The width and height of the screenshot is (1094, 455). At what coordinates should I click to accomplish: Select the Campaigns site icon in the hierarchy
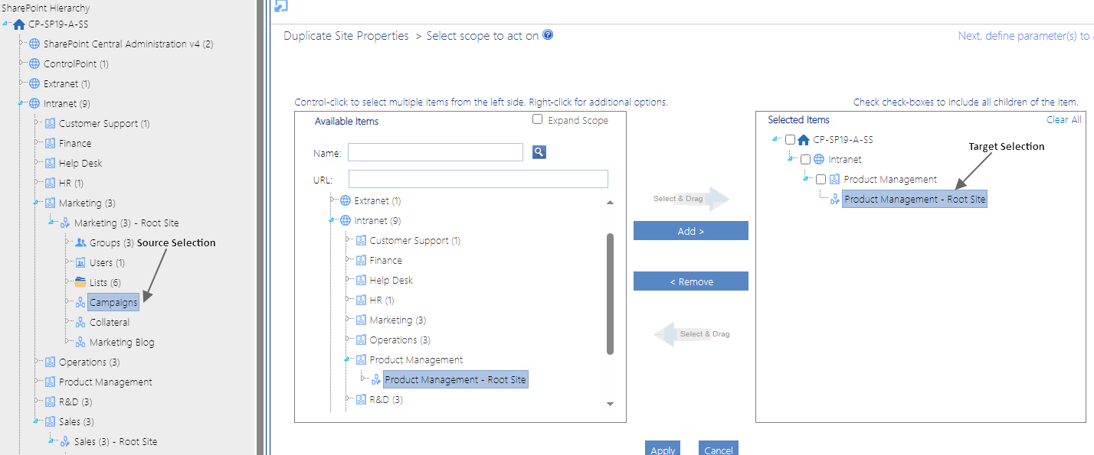(80, 302)
